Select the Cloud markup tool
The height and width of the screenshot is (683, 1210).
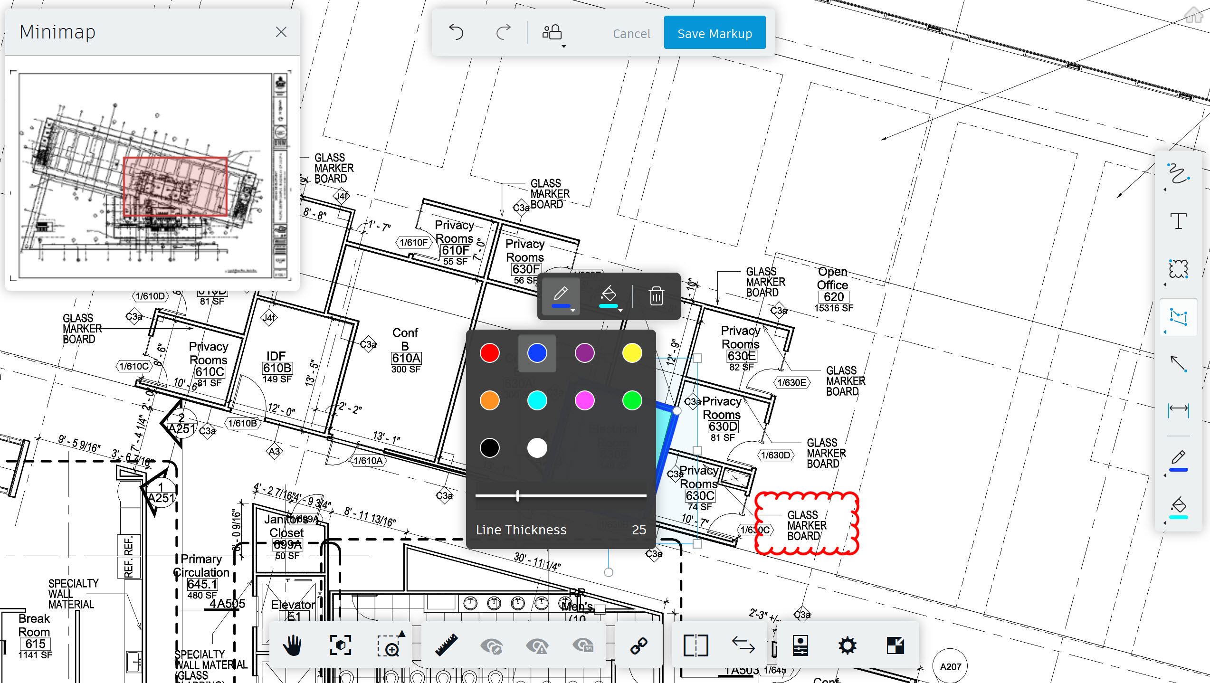(x=1178, y=269)
